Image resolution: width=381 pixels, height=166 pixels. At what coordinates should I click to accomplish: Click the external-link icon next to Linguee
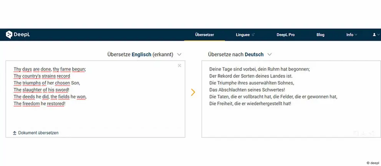pyautogui.click(x=253, y=34)
